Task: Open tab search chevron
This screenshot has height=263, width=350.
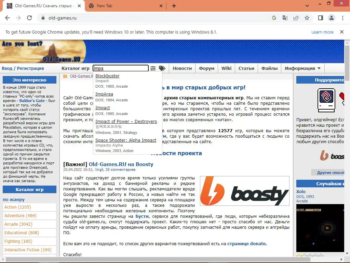Action: 307,6
